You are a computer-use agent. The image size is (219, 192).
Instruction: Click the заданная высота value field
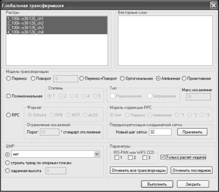coord(56,171)
